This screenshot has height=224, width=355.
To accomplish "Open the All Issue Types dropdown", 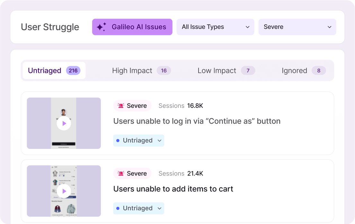I will tap(215, 27).
